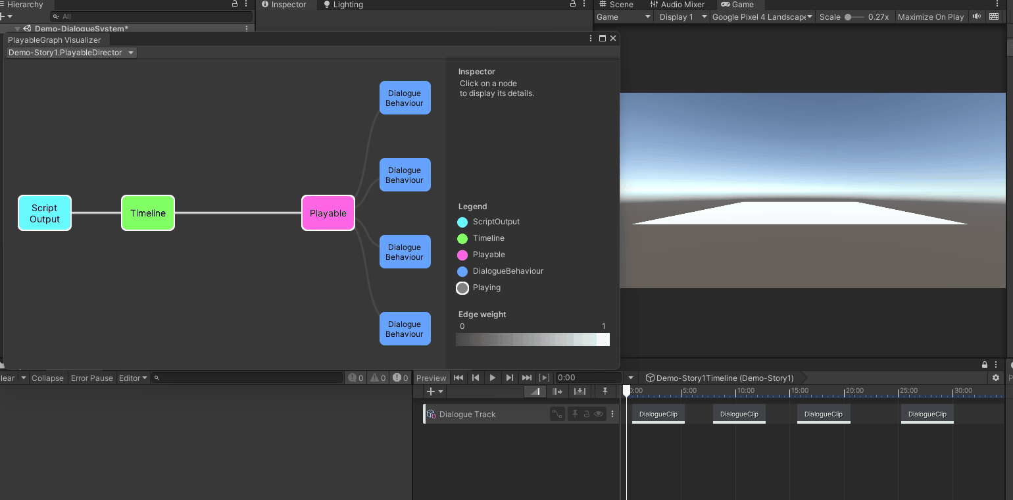Click the Game view Scale slider
Screen dimensions: 1013x500
click(853, 17)
